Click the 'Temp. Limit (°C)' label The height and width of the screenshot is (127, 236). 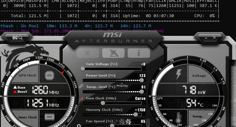tap(101, 87)
